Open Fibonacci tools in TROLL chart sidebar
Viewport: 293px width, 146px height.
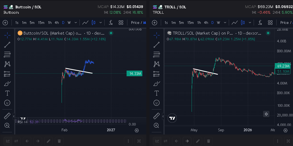click(157, 54)
